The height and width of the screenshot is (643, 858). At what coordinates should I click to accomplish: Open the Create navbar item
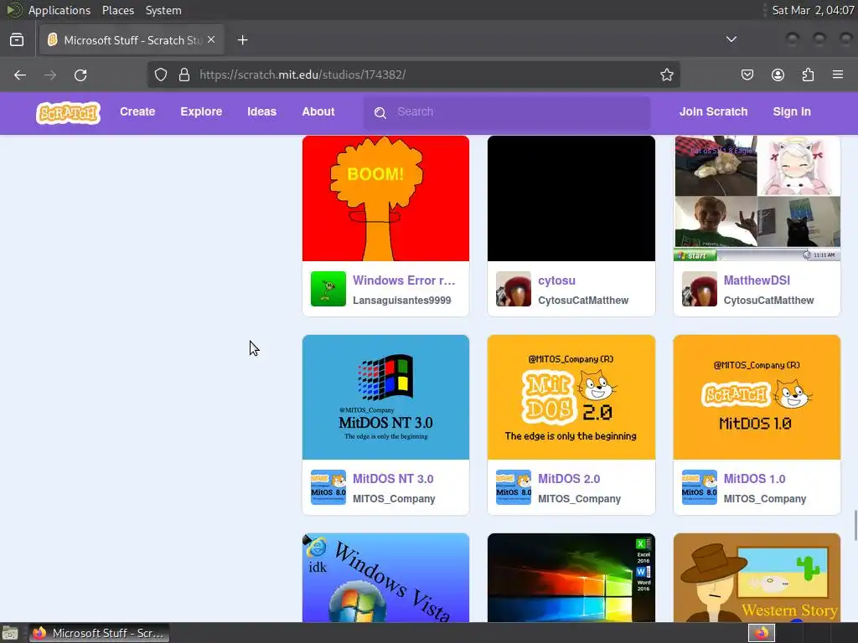tap(137, 112)
